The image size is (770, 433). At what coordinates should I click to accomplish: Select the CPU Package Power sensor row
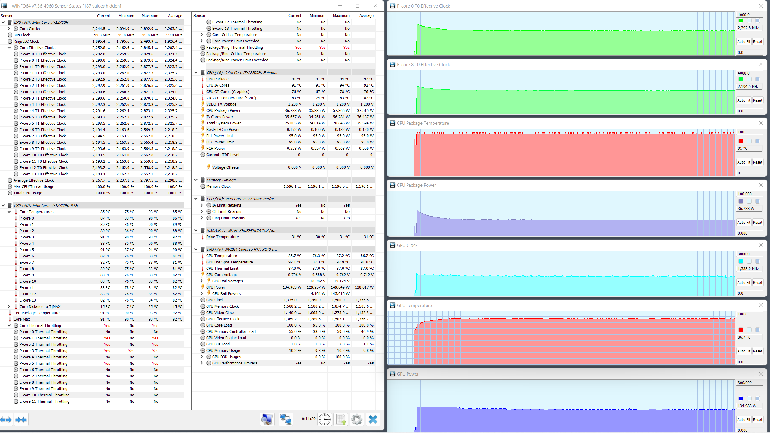(223, 110)
